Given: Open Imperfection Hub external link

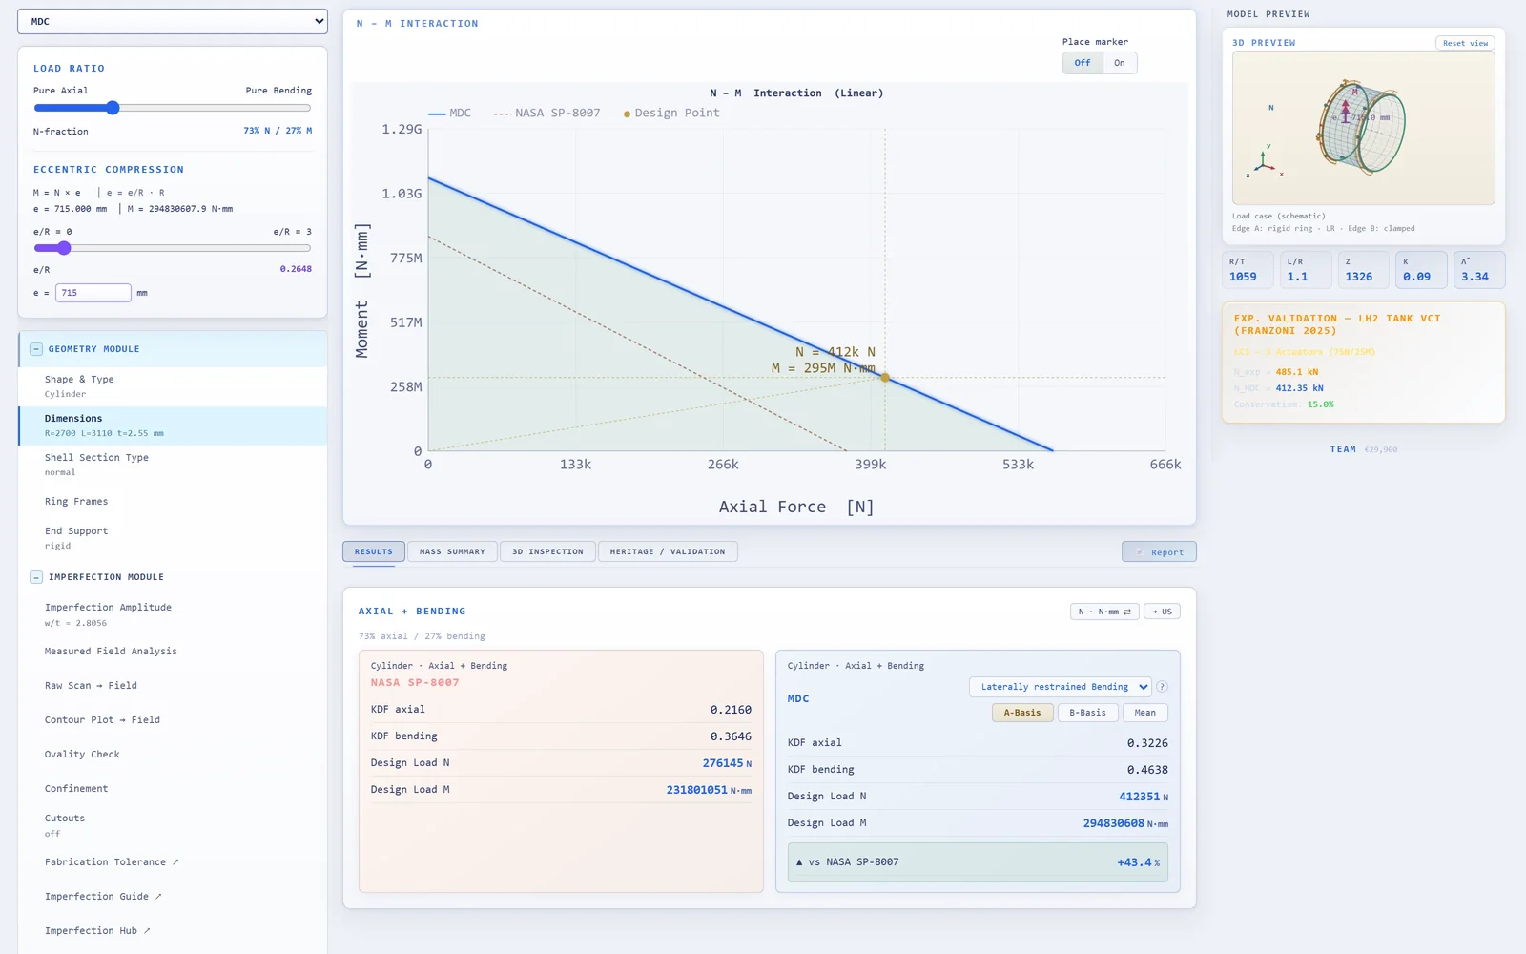Looking at the screenshot, I should pos(173,931).
